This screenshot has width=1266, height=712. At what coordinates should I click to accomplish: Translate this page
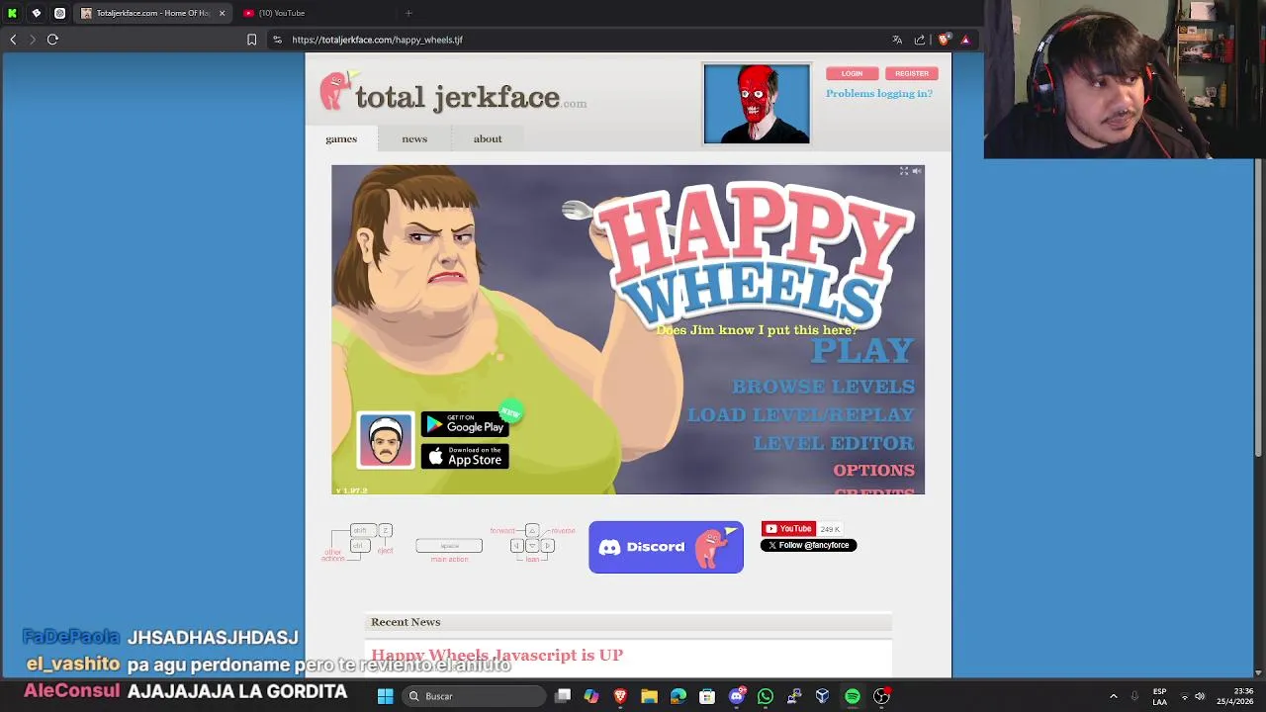coord(897,40)
